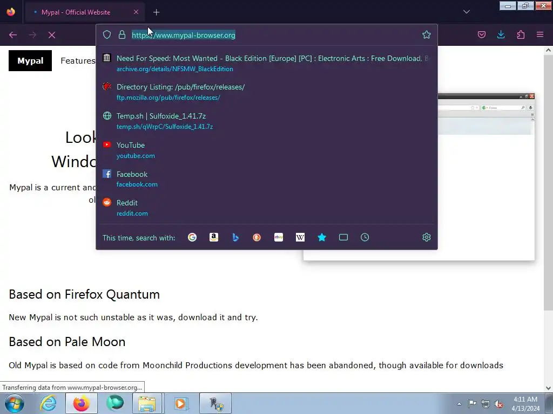Click the back navigation arrow

pyautogui.click(x=13, y=35)
